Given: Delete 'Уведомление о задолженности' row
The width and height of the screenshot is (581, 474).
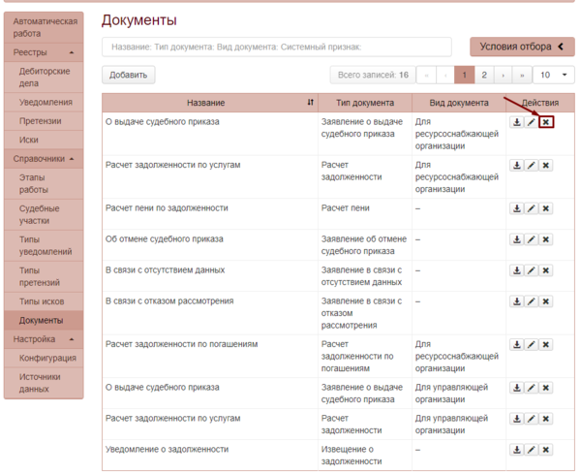Looking at the screenshot, I should click(546, 450).
